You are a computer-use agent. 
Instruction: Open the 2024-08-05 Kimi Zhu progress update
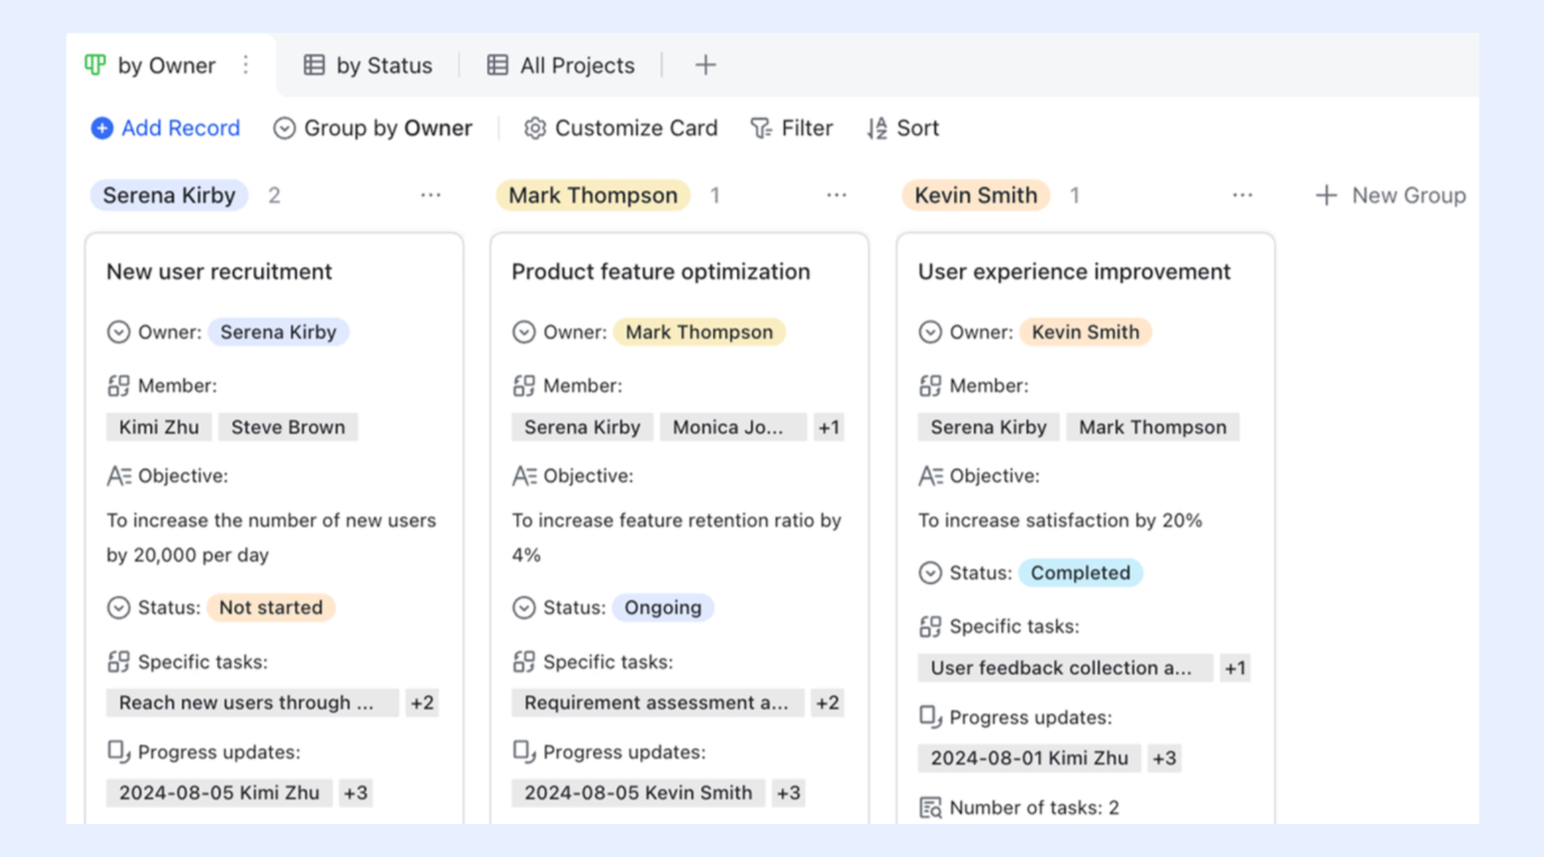(x=219, y=793)
